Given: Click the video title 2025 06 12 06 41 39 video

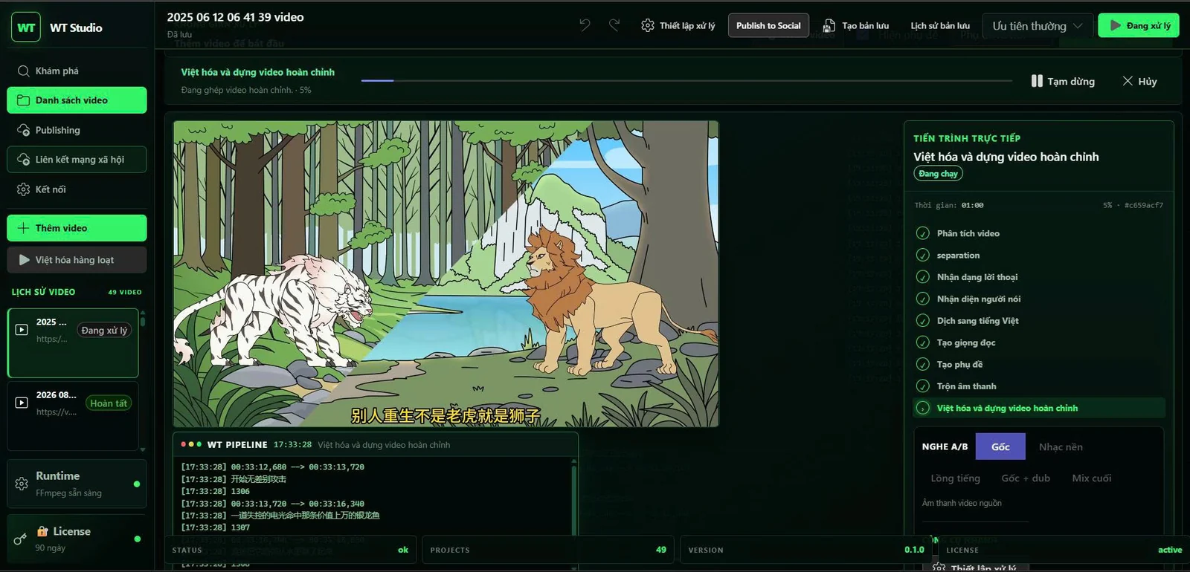Looking at the screenshot, I should click(x=235, y=17).
